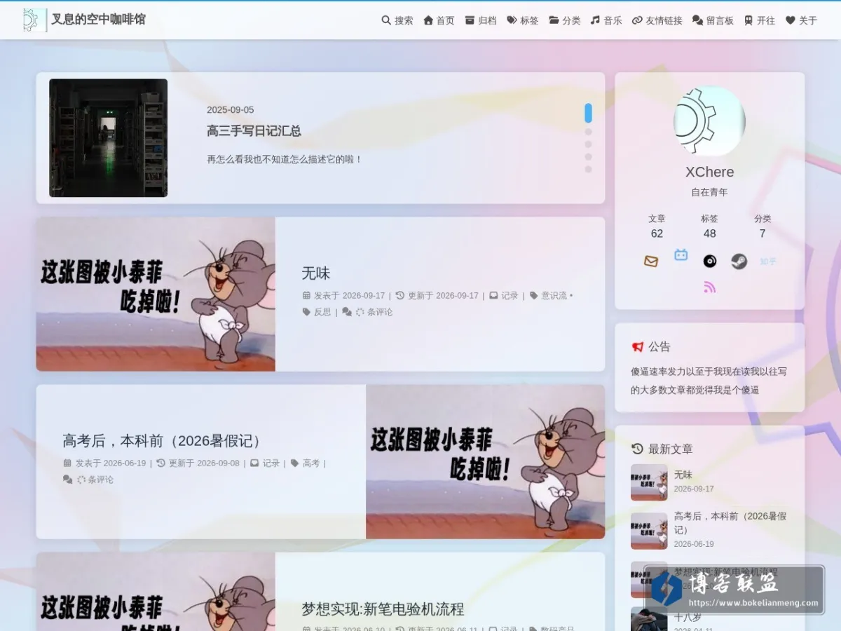Click the carousel date 2025-09-05

(x=230, y=110)
